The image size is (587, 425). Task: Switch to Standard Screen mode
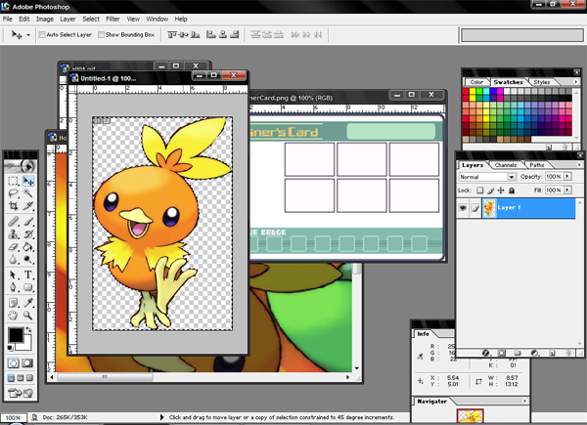[x=11, y=378]
